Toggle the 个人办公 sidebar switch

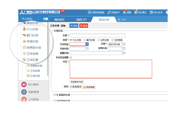pos(46,19)
